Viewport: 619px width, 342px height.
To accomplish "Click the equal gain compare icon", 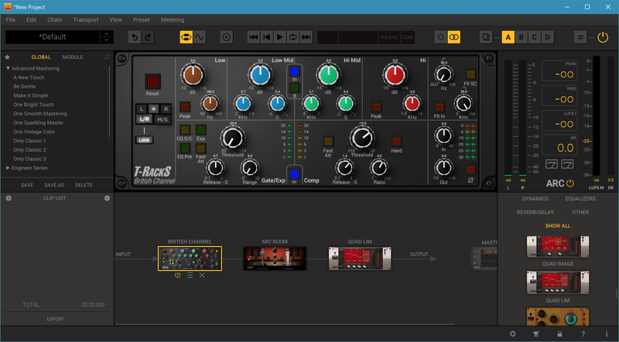I will [x=580, y=37].
